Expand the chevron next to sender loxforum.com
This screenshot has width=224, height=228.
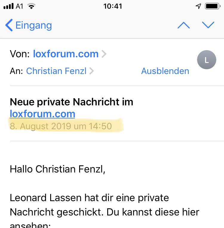point(104,54)
